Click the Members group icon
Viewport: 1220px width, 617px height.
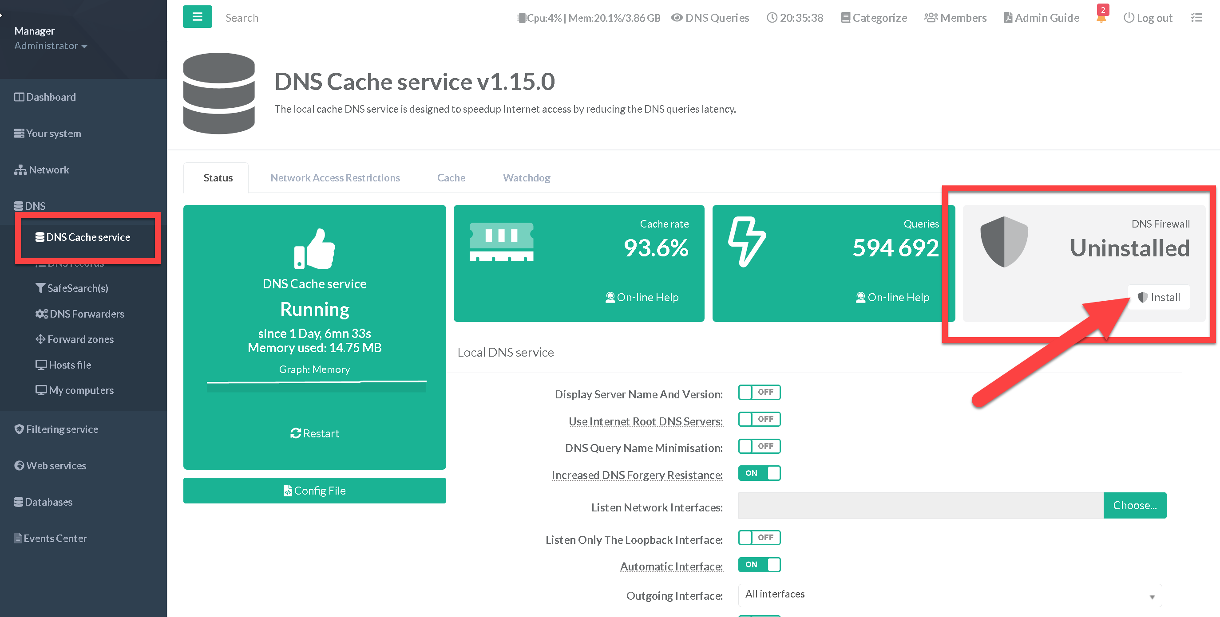[931, 17]
